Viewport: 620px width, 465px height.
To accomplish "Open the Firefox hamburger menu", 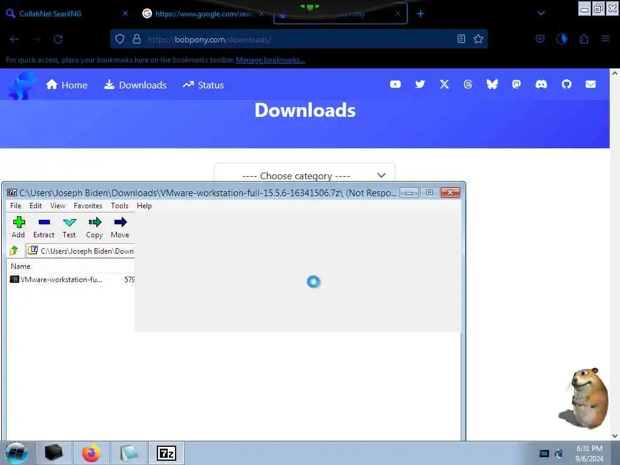I will click(x=605, y=39).
